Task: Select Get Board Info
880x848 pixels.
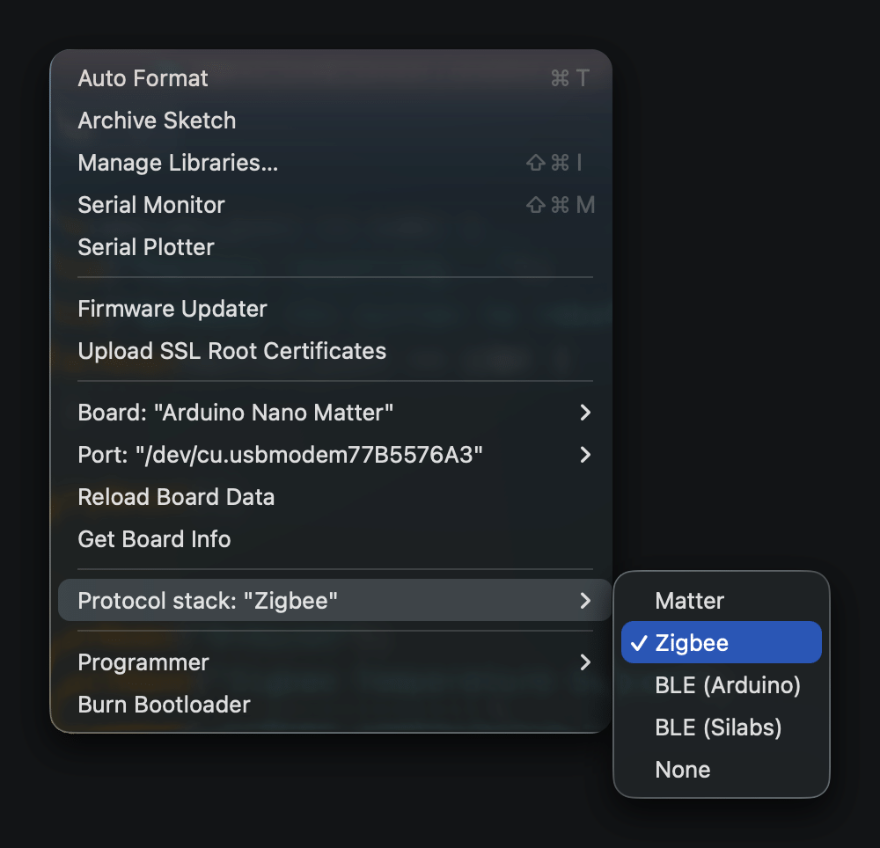Action: [x=334, y=539]
